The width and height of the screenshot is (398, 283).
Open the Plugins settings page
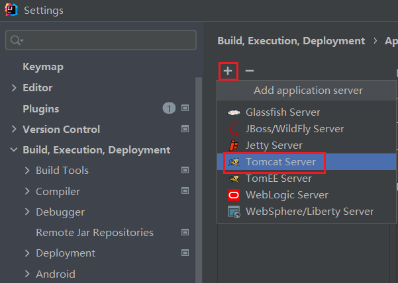click(x=41, y=109)
